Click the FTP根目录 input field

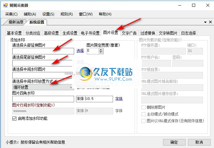coord(172,75)
